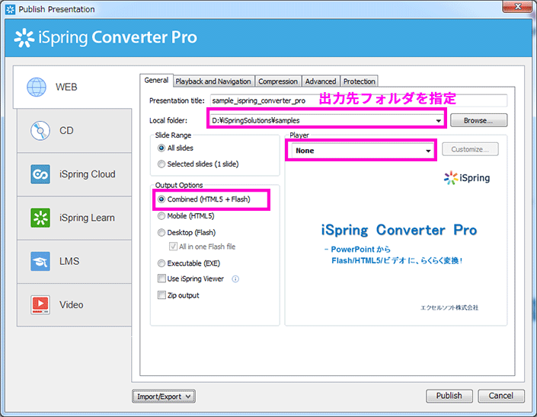Select Executable (EXE) output option
Screen dimensions: 537x417
[161, 263]
